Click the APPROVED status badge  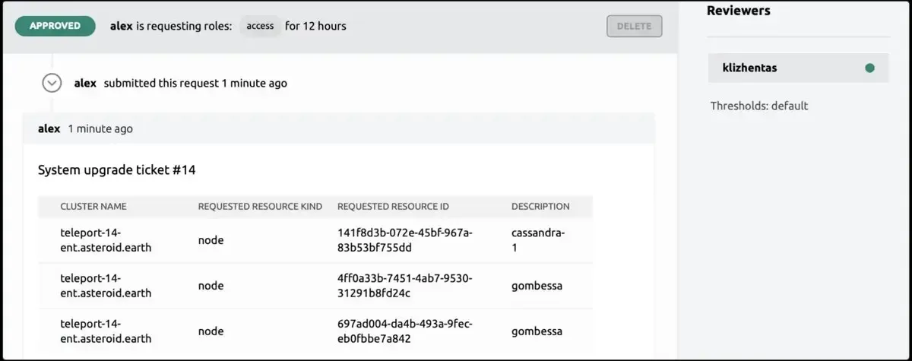tap(55, 26)
